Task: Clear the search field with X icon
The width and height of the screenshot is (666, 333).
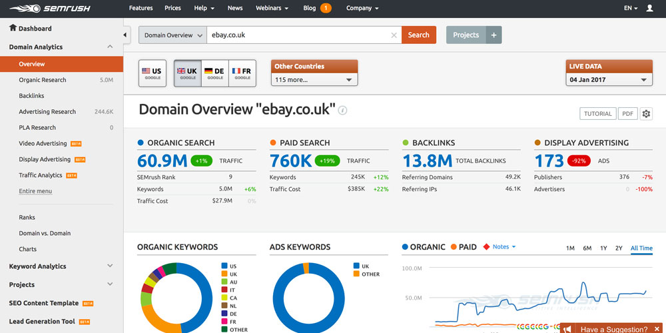Action: coord(394,35)
